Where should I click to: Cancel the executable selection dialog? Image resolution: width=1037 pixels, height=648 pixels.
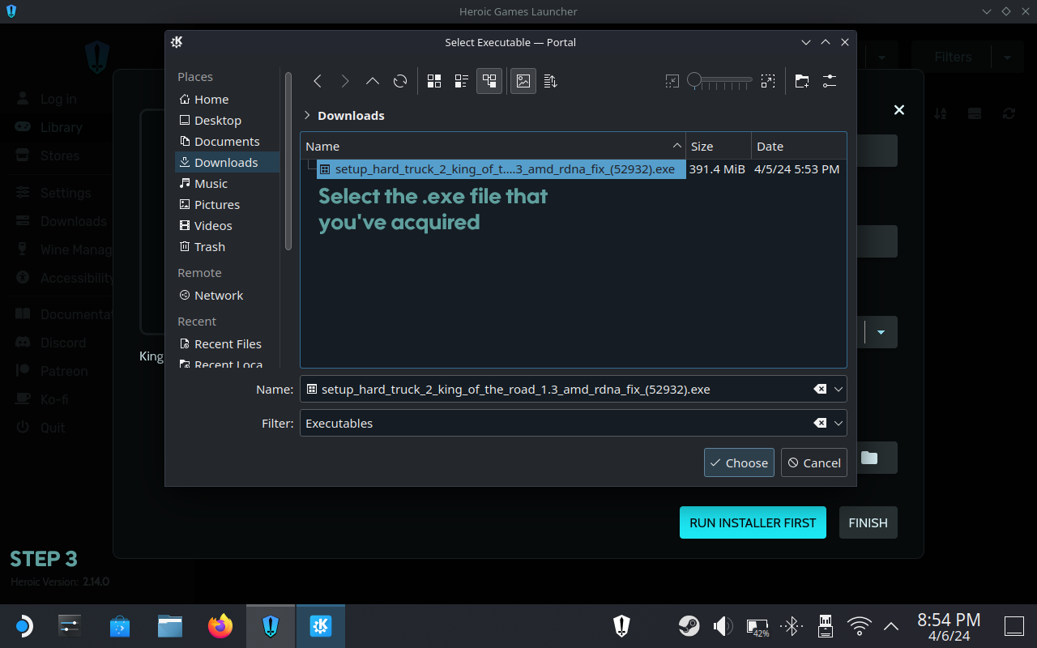814,463
